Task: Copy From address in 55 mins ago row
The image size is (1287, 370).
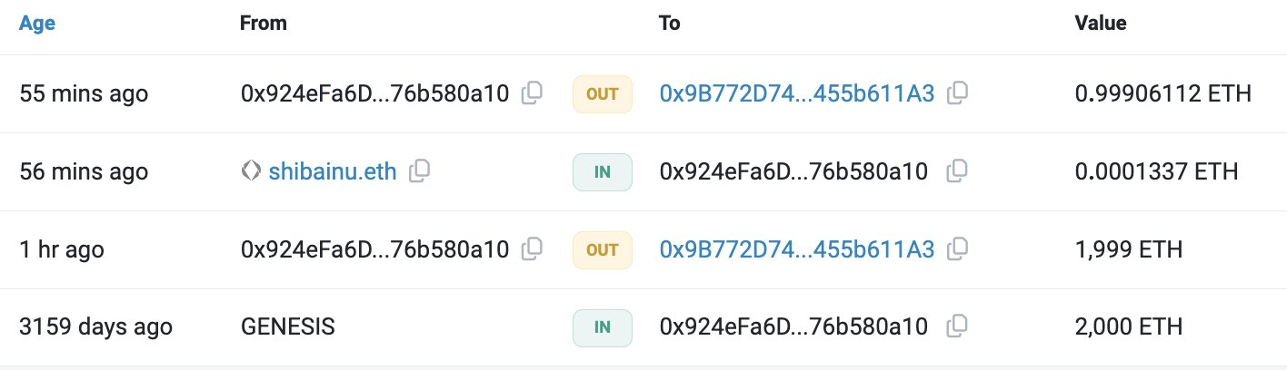Action: 533,93
